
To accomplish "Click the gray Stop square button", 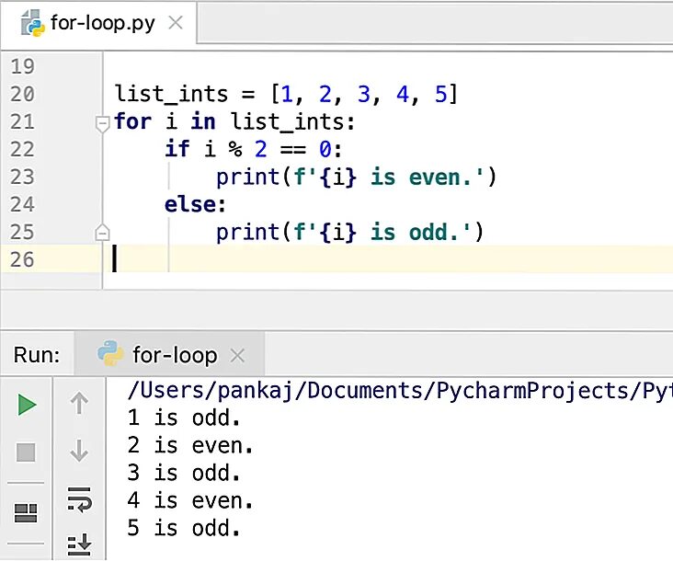I will [26, 452].
